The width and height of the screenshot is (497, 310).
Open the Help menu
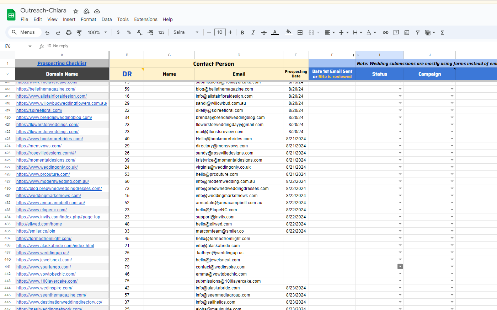(168, 20)
